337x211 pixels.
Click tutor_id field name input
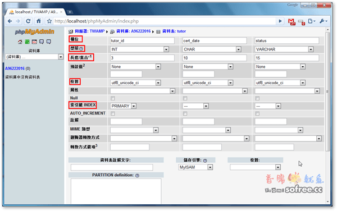142,41
